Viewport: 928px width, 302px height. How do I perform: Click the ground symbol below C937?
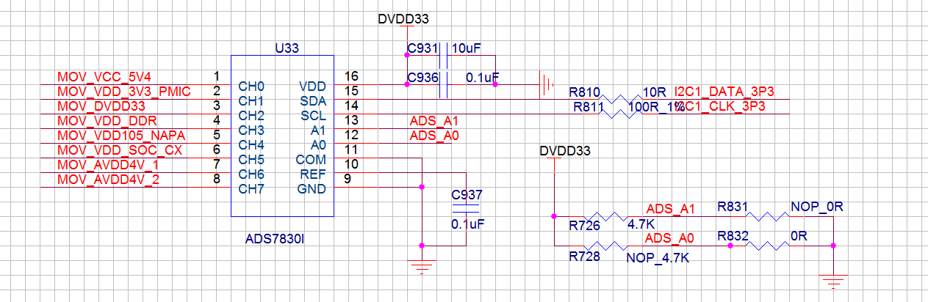421,267
